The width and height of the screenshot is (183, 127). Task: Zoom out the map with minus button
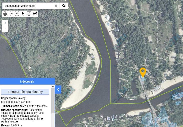tap(5, 29)
